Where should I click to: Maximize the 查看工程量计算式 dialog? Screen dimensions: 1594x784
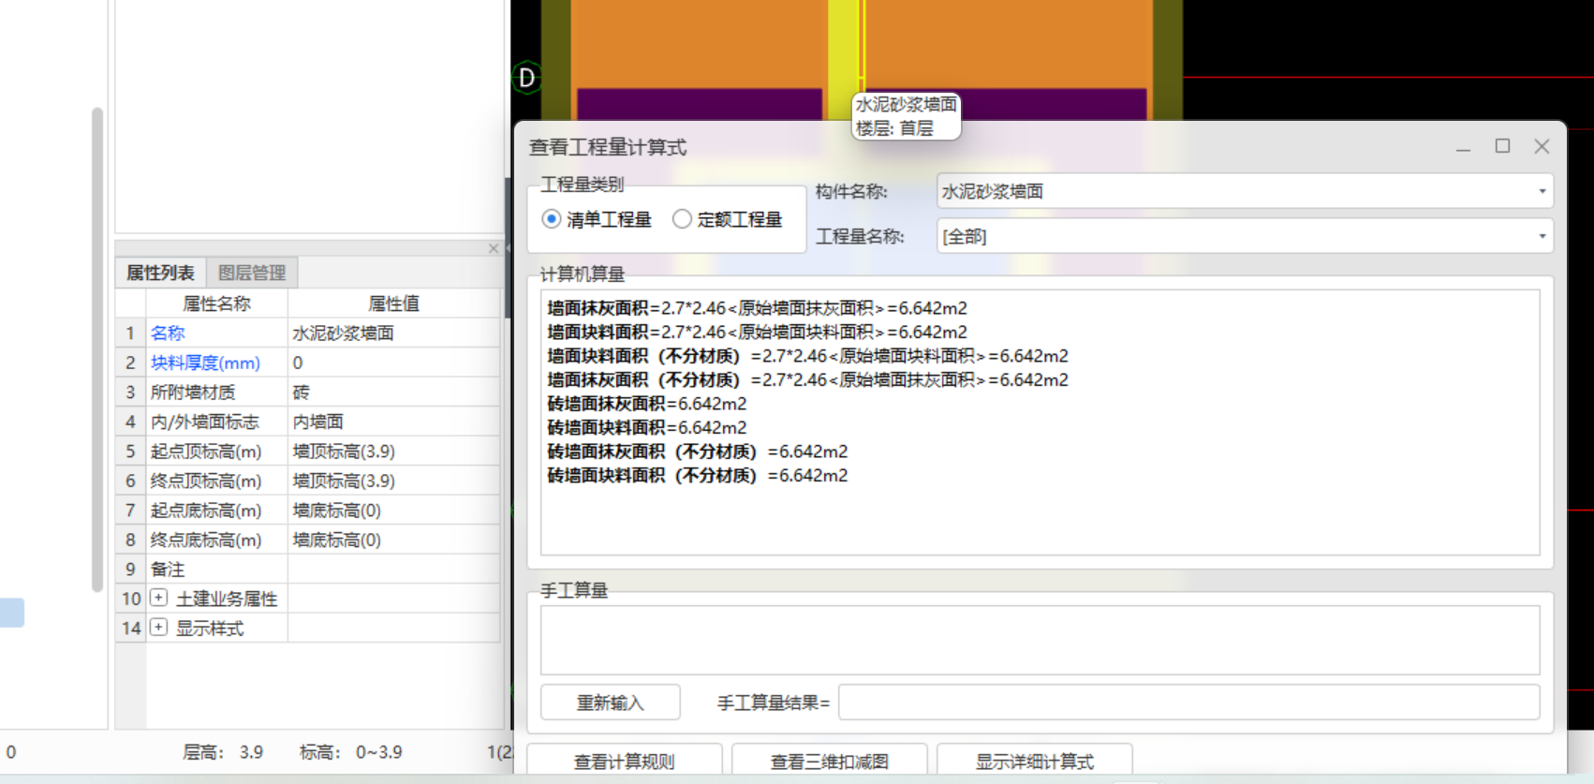pyautogui.click(x=1502, y=146)
